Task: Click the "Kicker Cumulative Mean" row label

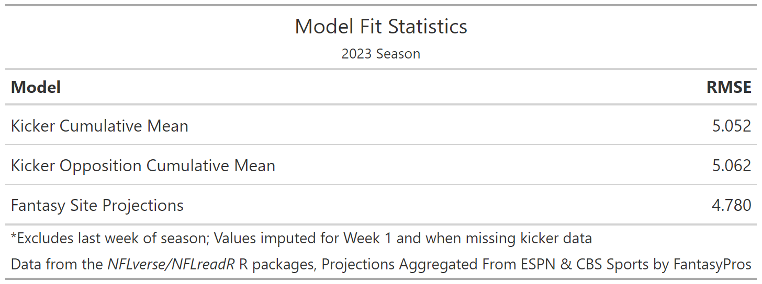Action: coord(99,126)
